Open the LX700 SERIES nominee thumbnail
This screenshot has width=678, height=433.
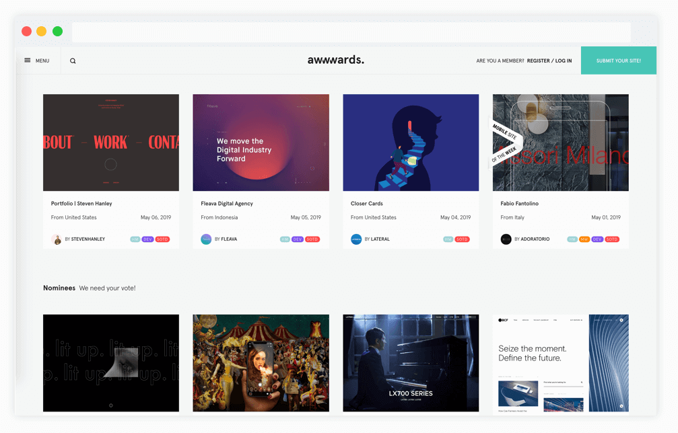point(411,362)
